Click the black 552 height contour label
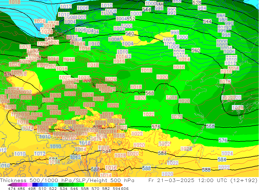 (131, 19)
